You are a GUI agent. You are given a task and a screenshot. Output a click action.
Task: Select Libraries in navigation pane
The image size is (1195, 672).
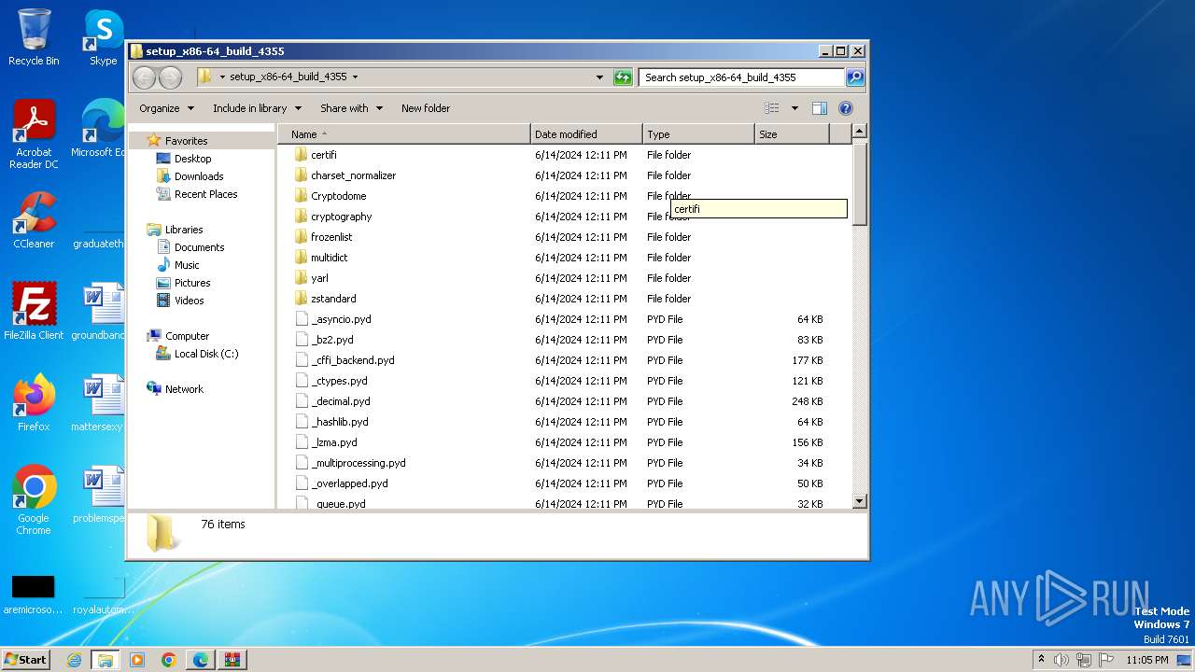pyautogui.click(x=184, y=230)
